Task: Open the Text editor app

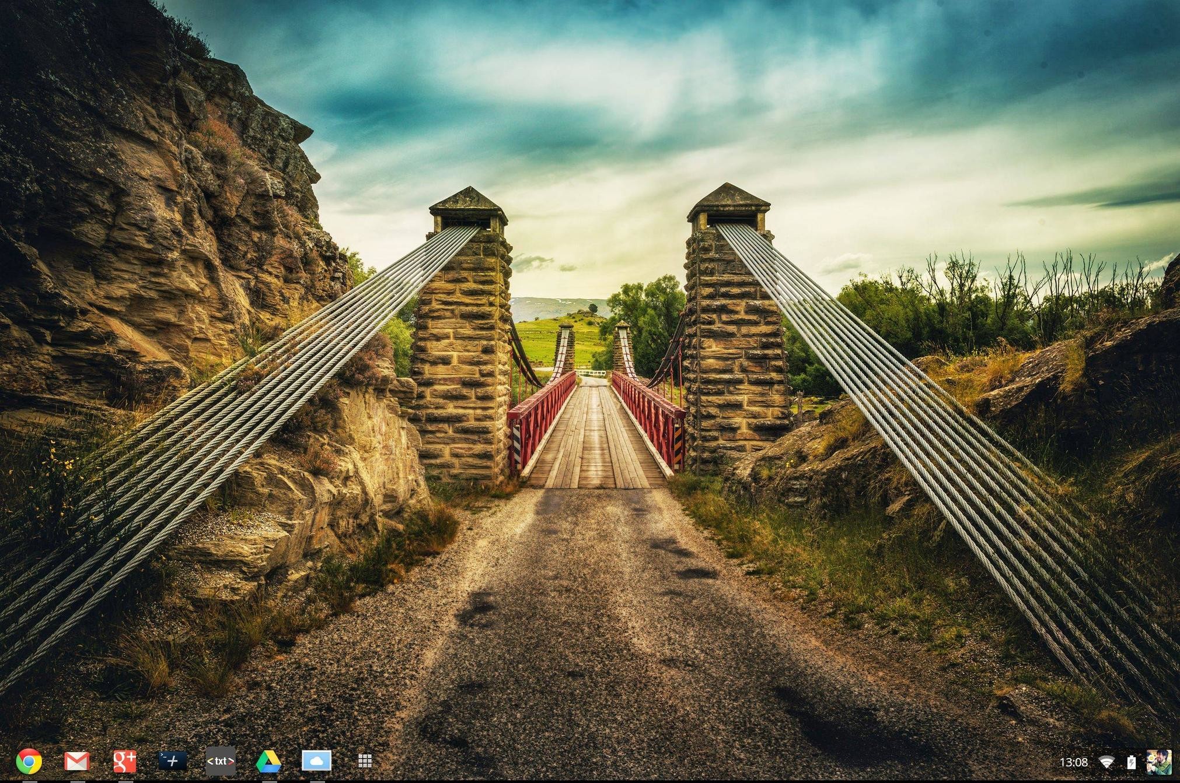Action: [220, 761]
